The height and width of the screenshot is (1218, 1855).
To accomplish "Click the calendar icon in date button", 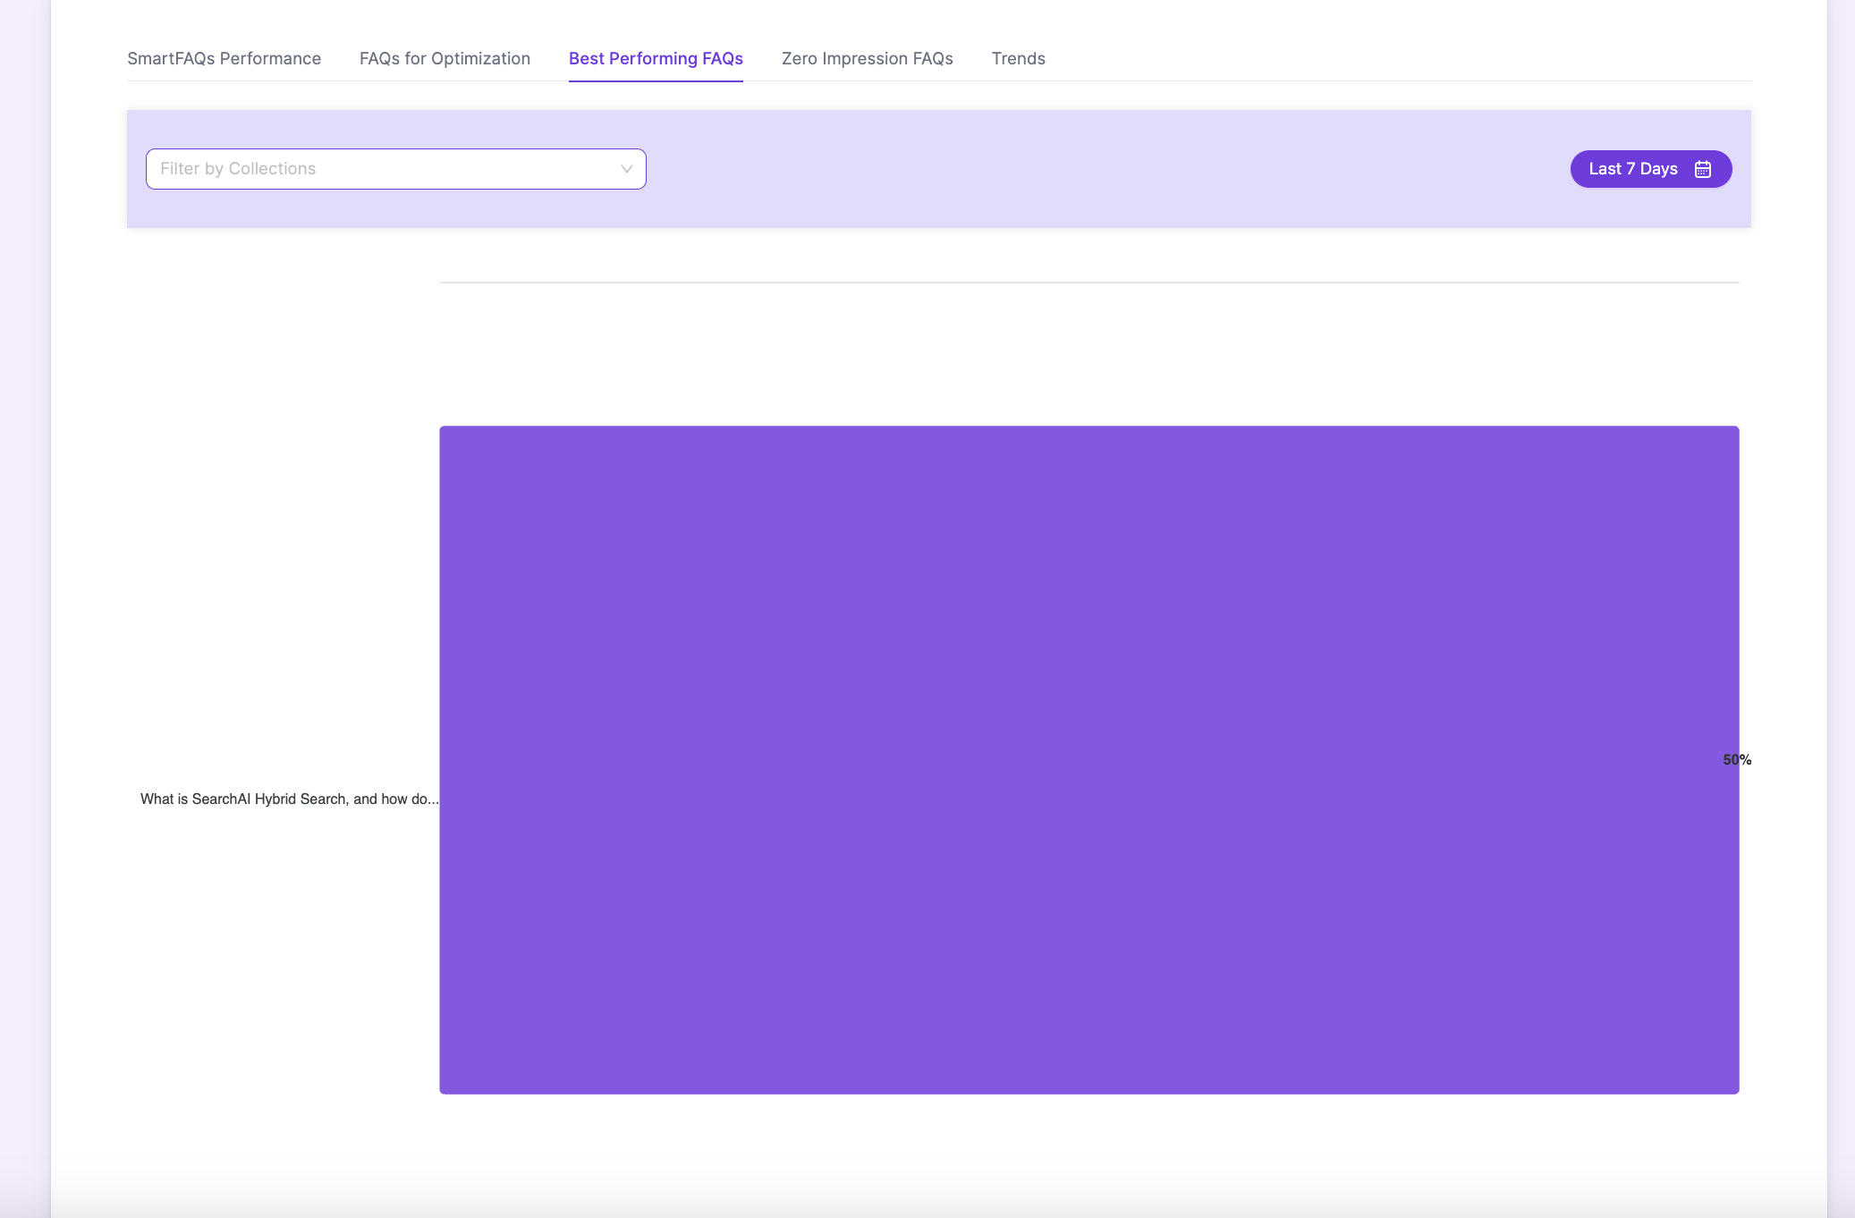I will pyautogui.click(x=1703, y=169).
